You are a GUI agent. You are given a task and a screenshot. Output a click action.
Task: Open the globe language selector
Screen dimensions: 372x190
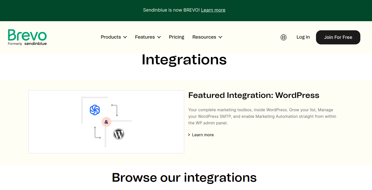click(x=284, y=37)
